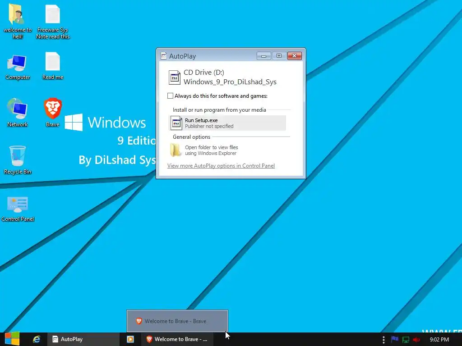Image resolution: width=462 pixels, height=346 pixels.
Task: Select the Control Panel desktop icon
Action: (x=18, y=208)
